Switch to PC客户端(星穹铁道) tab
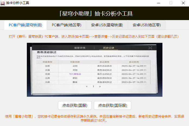The image size is (189, 126). coord(25,25)
